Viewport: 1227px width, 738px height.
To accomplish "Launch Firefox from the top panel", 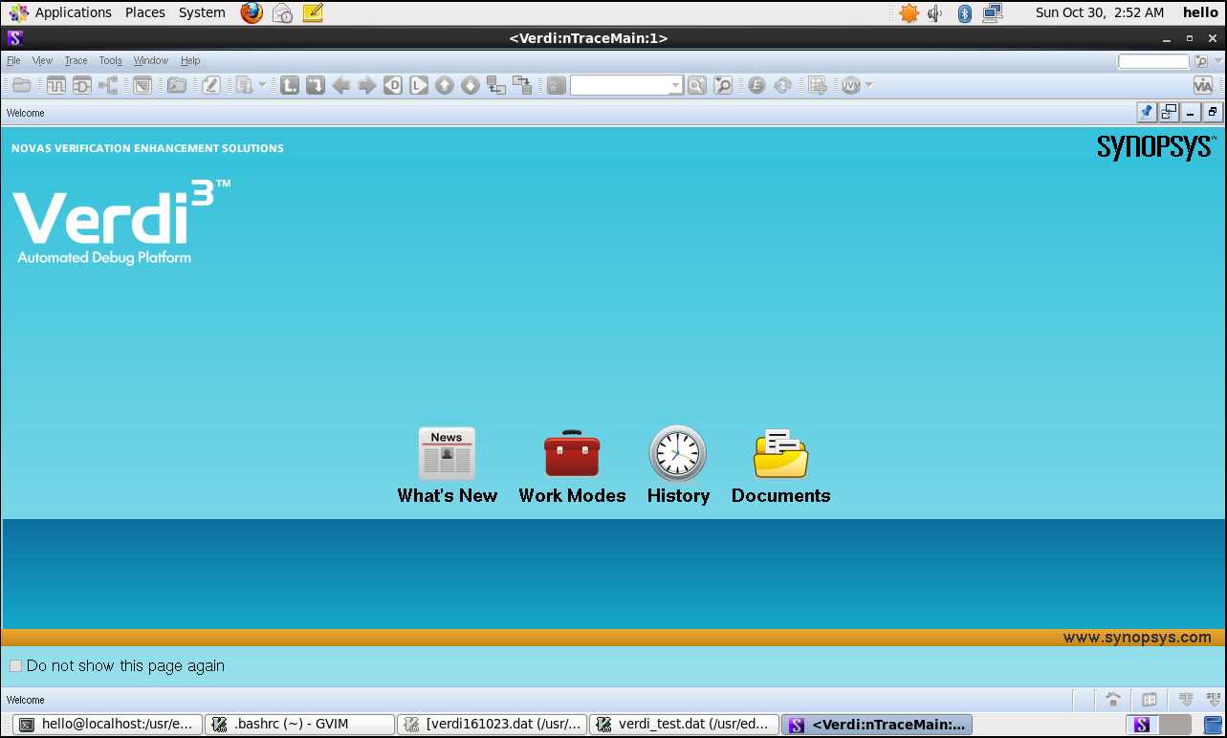I will 252,12.
